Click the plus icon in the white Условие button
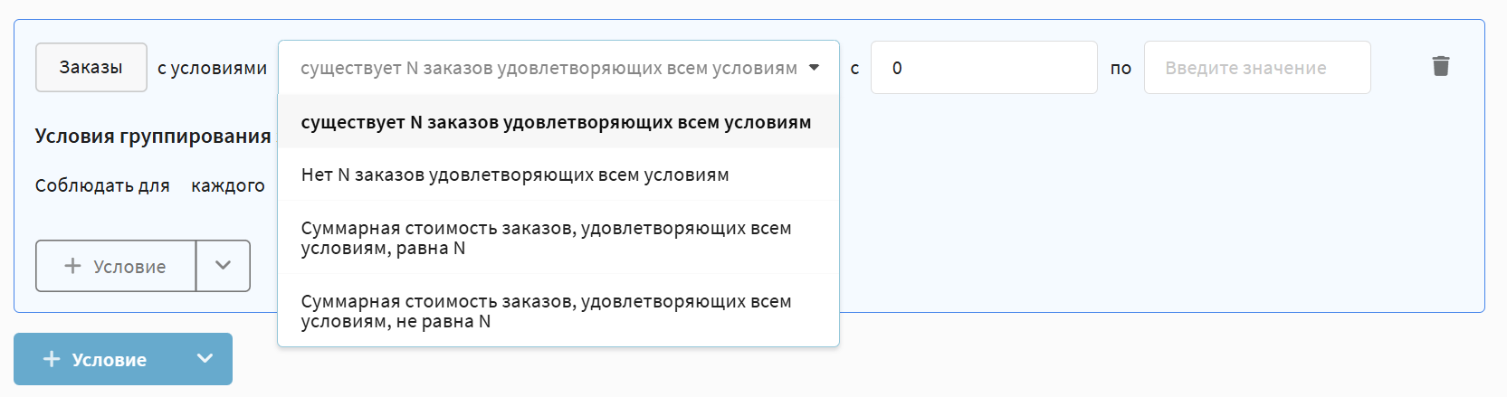The image size is (1507, 397). point(72,266)
